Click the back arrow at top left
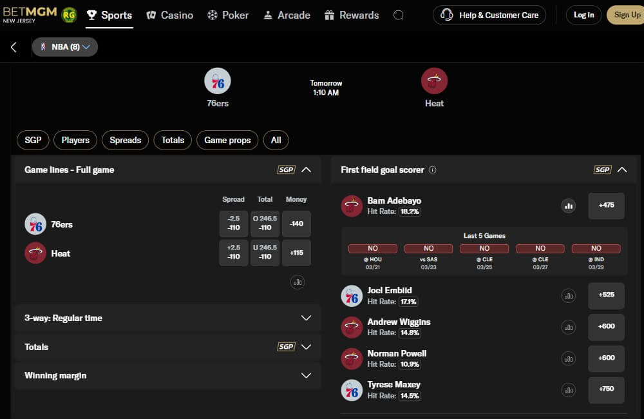 coord(14,46)
